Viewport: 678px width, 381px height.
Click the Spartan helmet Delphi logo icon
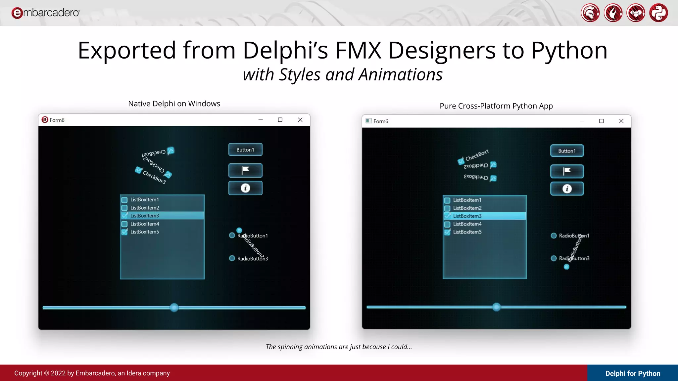[x=590, y=13]
